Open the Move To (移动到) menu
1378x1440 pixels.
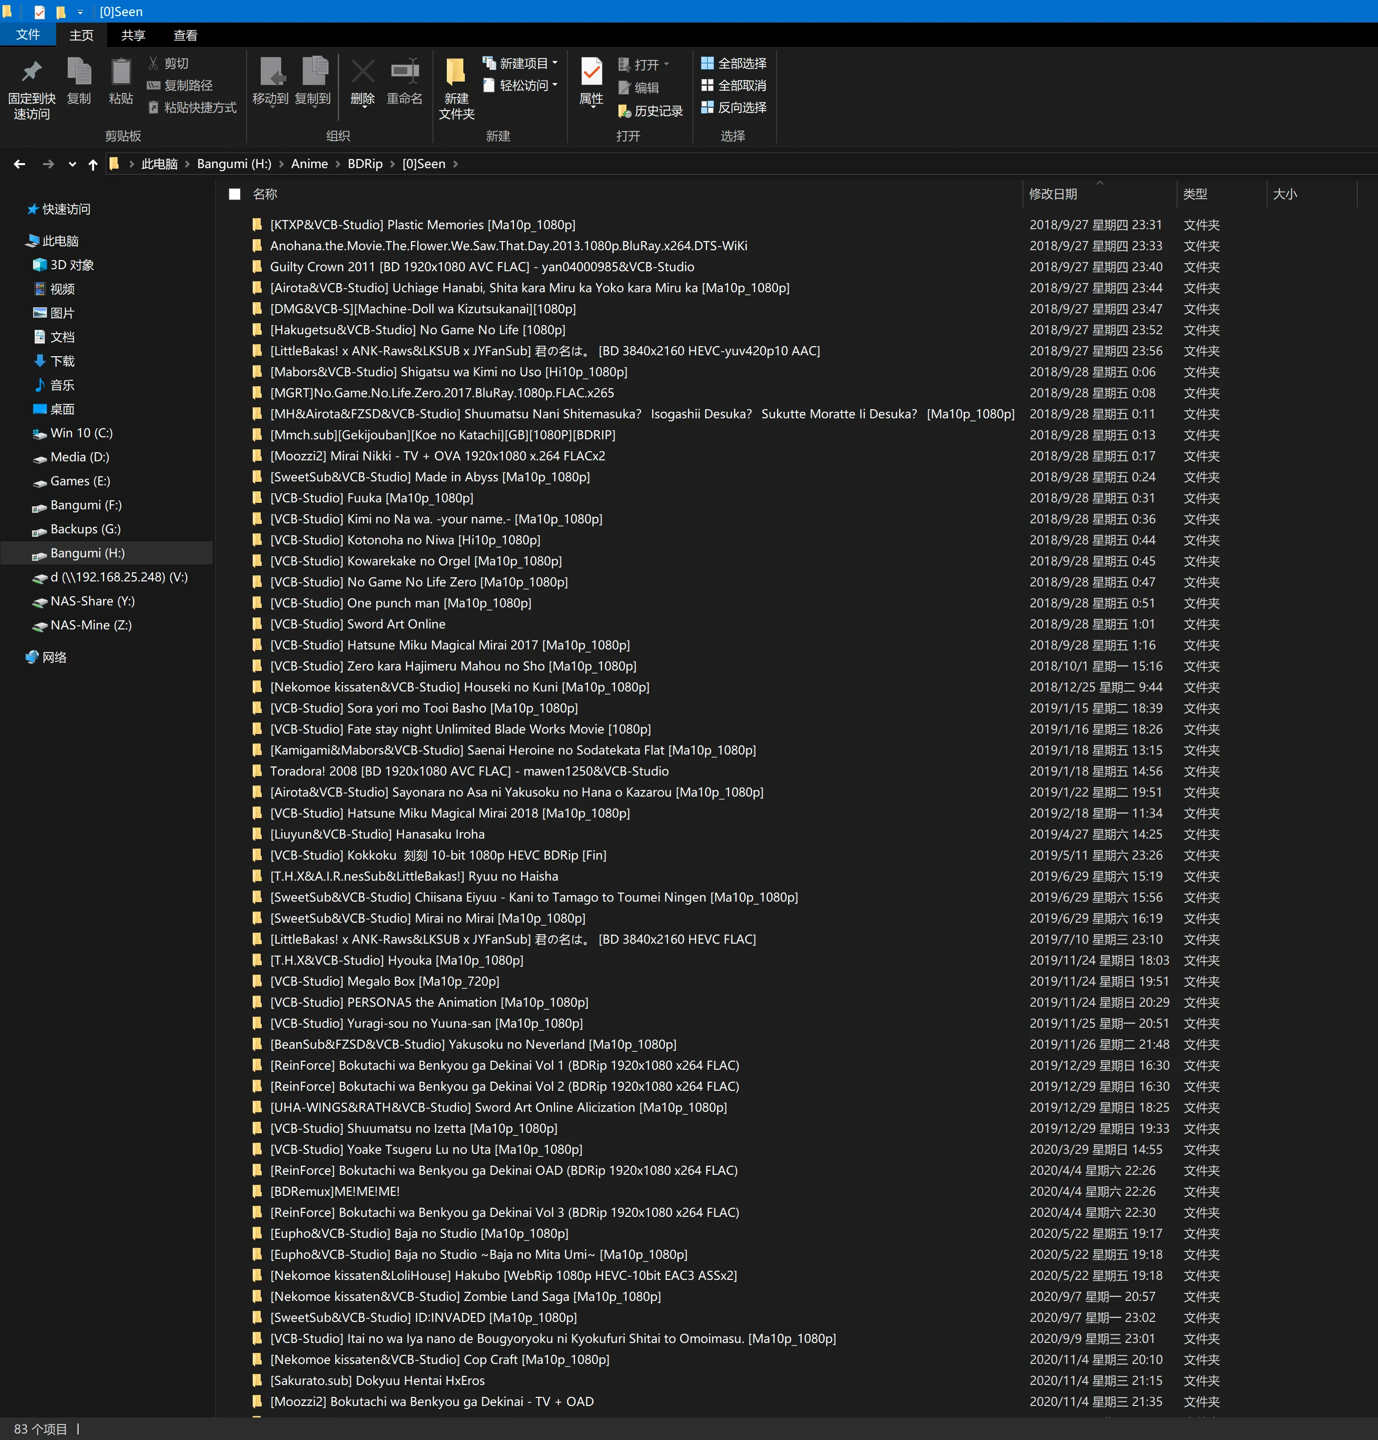[271, 82]
